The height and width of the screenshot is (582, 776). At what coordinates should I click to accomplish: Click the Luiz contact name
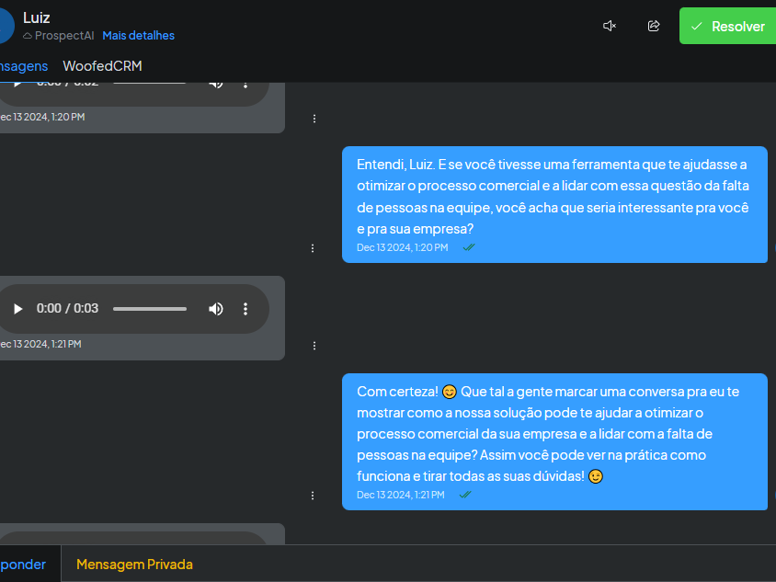point(37,17)
